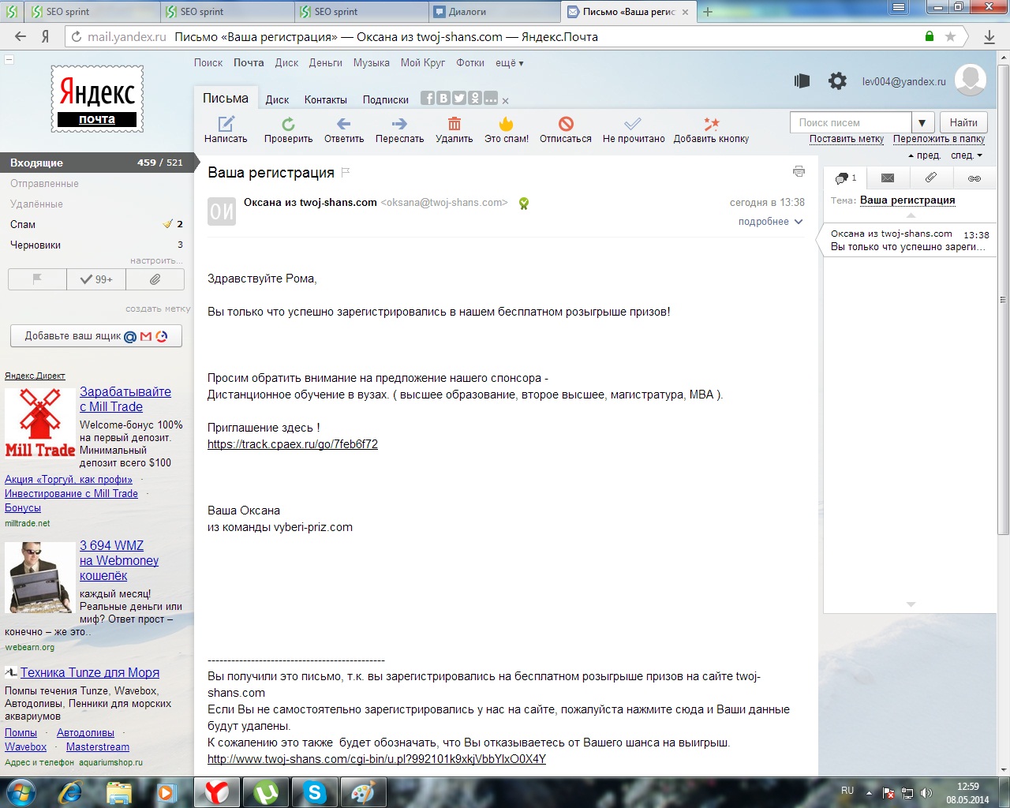Screen dimensions: 1010x808
Task: Click the Добавить кнопку icon
Action: [x=711, y=124]
